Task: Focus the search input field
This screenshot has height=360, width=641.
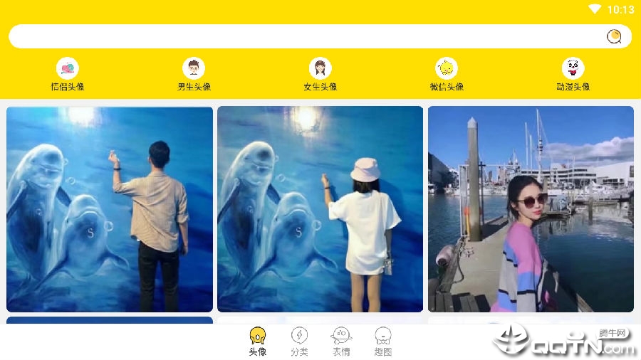Action: tap(320, 36)
